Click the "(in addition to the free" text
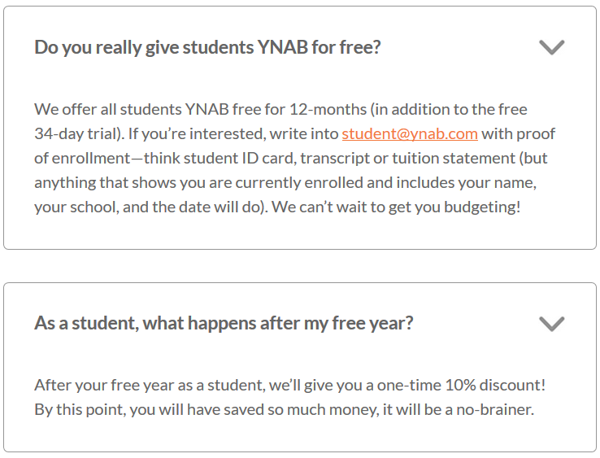The height and width of the screenshot is (458, 600). coord(449,110)
